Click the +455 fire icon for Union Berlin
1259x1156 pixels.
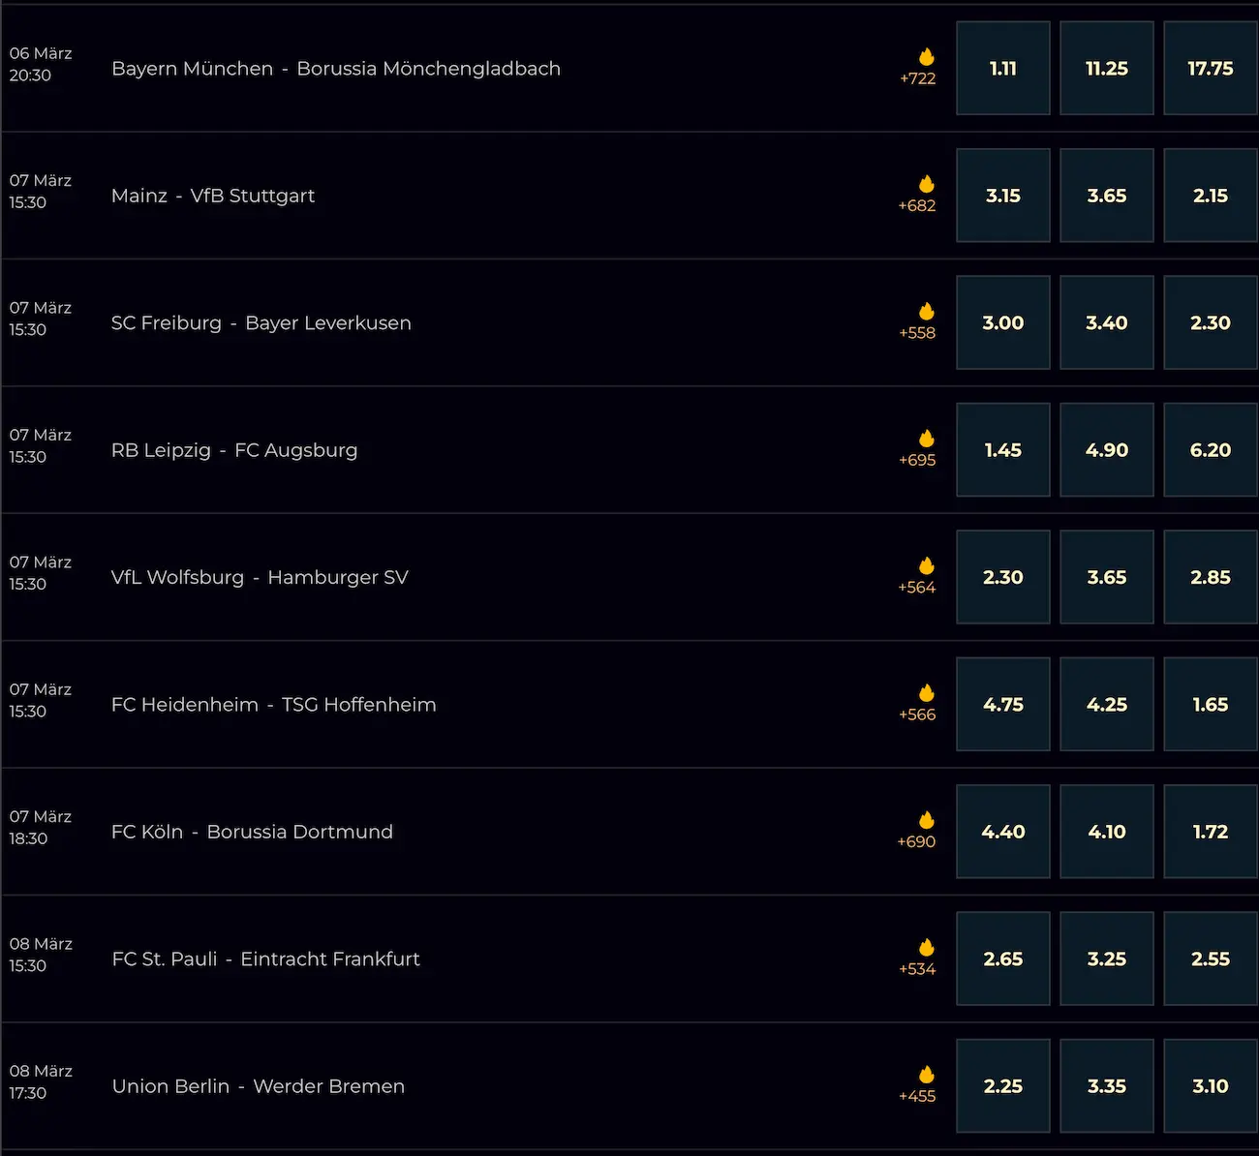926,1085
